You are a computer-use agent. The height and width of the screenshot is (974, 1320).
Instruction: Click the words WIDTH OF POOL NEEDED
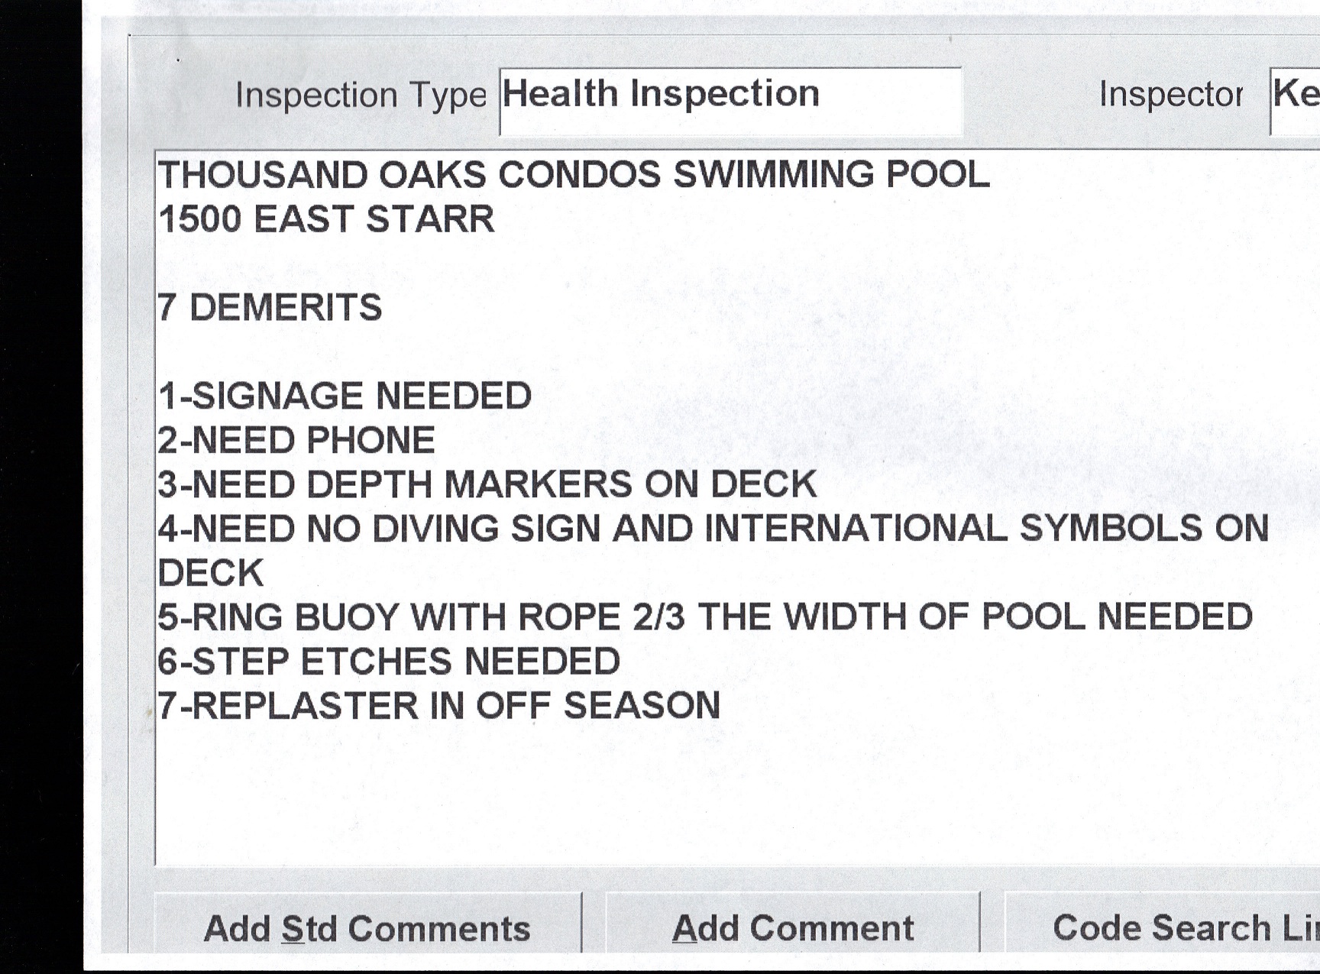[1017, 617]
